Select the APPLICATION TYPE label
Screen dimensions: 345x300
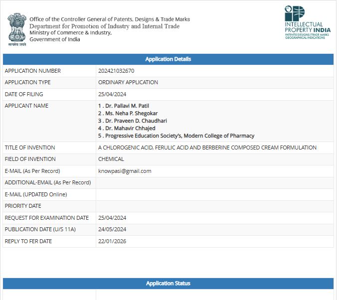click(27, 82)
